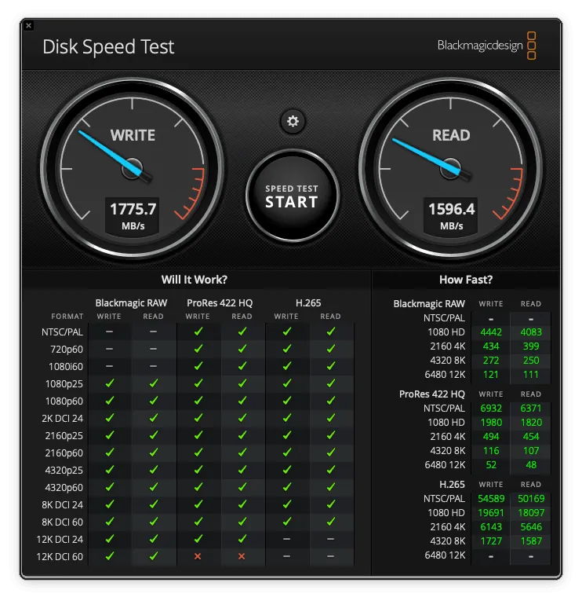The image size is (582, 601).
Task: Click Blackmagic RAW Read checkmark for 12K DCI 60
Action: coord(154,556)
